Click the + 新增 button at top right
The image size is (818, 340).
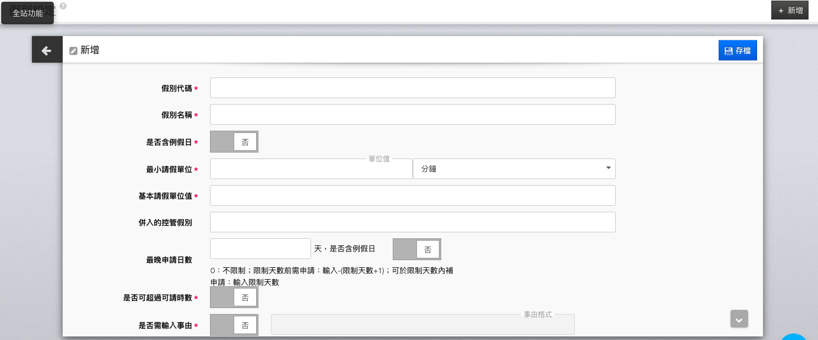point(790,10)
